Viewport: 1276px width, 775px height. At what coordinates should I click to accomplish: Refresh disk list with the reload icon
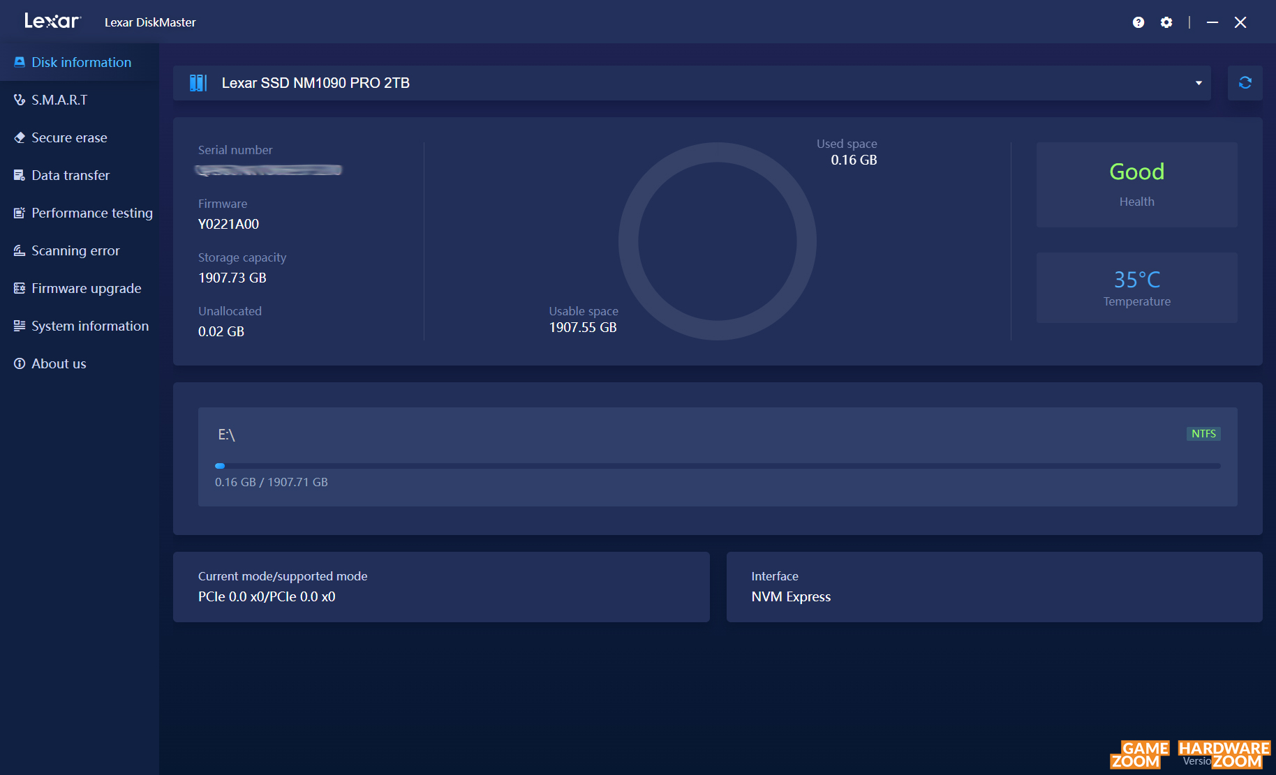click(1245, 83)
